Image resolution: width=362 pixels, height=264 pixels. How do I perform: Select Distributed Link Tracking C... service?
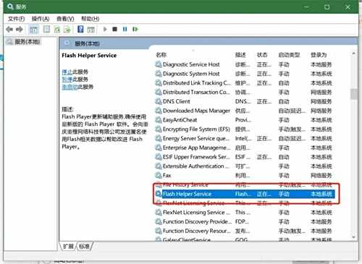(x=197, y=83)
